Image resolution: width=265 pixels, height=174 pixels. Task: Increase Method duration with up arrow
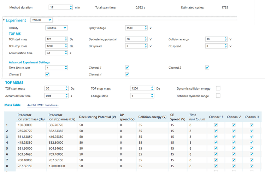click(x=71, y=6)
